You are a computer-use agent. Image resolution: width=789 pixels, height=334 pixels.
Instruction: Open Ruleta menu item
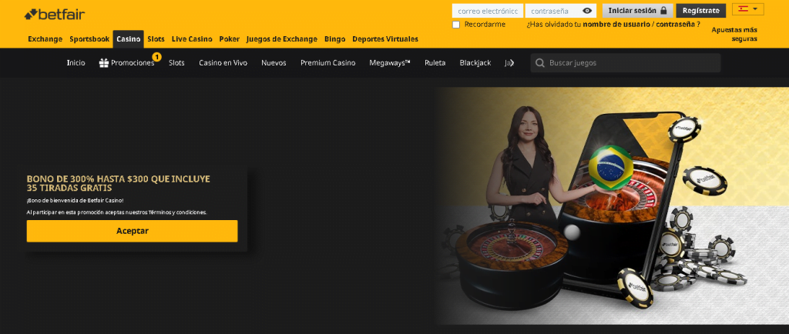tap(435, 63)
